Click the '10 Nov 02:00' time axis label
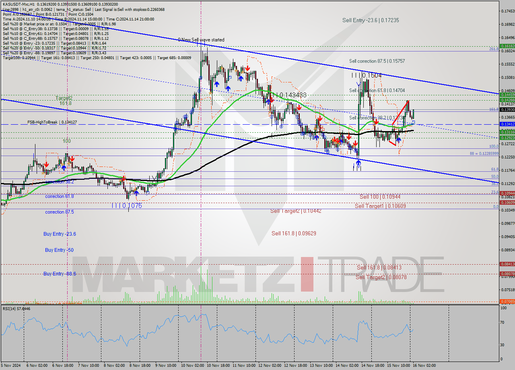The width and height of the screenshot is (515, 370). (x=192, y=366)
